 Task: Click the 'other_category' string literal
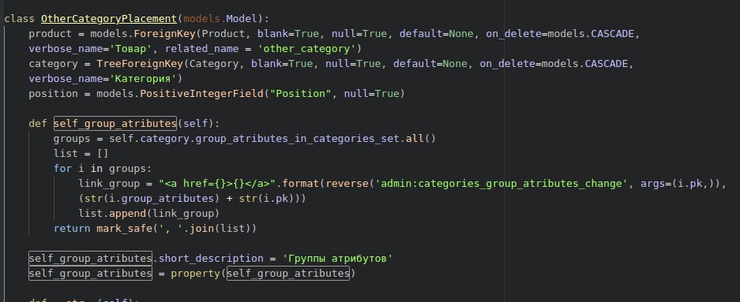click(x=306, y=49)
